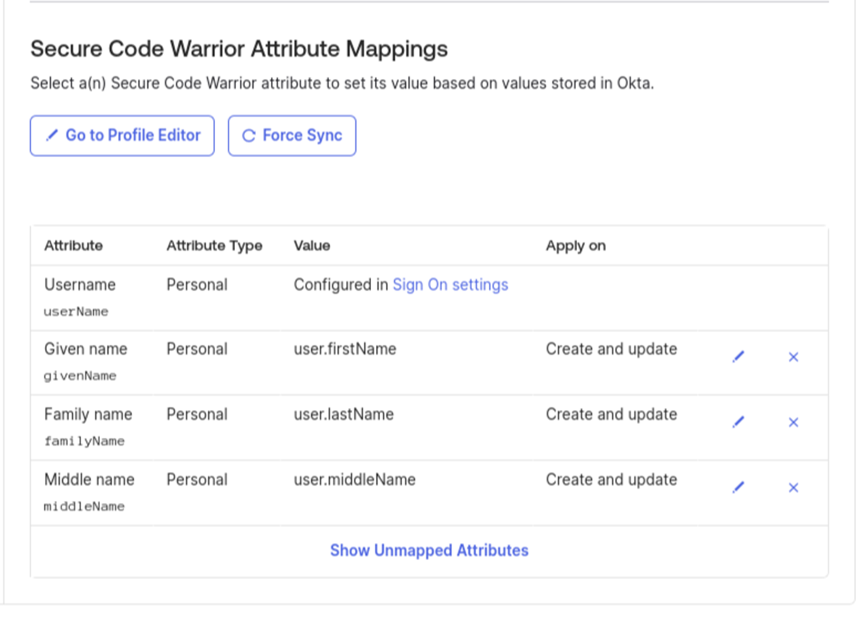Edit the Family name mapping pencil icon

point(738,422)
